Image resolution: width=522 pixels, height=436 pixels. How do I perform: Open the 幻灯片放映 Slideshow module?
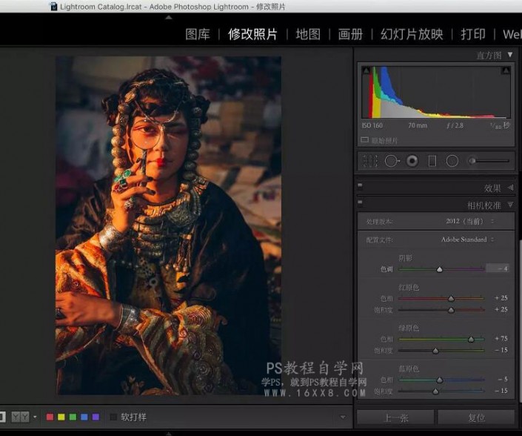coord(412,34)
